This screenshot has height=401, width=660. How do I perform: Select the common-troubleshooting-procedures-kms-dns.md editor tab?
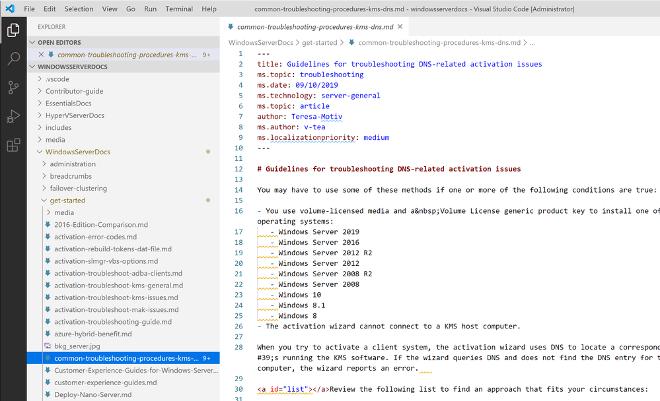coord(315,27)
